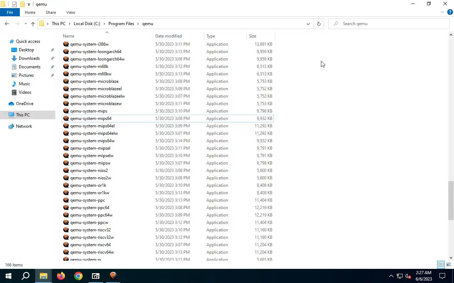The height and width of the screenshot is (283, 454).
Task: Go back with the Back arrow
Action: (x=7, y=24)
